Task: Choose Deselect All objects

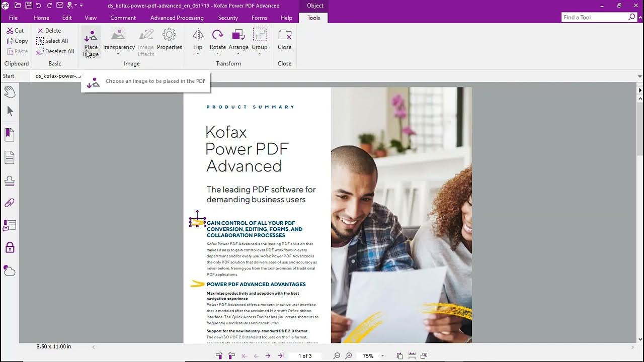Action: click(55, 51)
